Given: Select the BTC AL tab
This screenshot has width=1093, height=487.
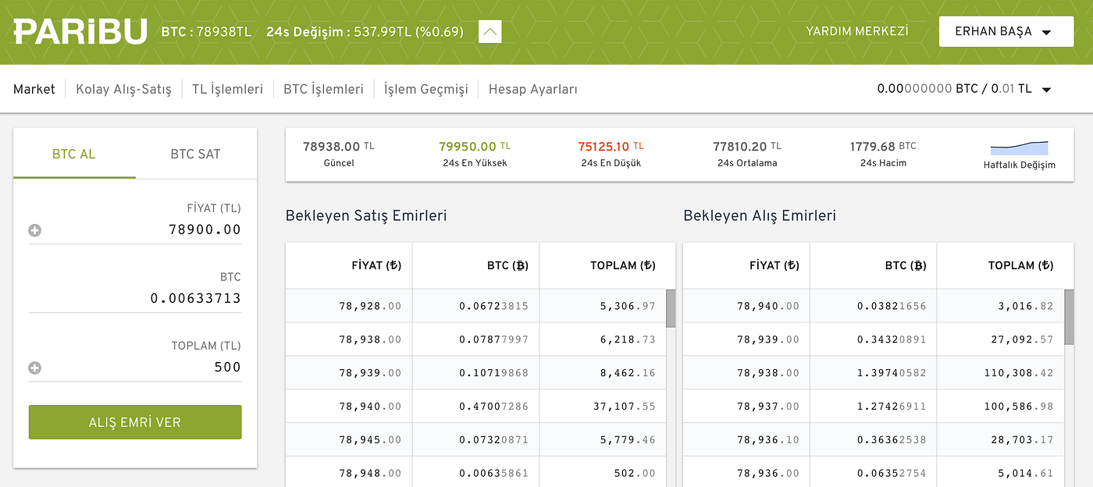Looking at the screenshot, I should point(74,154).
